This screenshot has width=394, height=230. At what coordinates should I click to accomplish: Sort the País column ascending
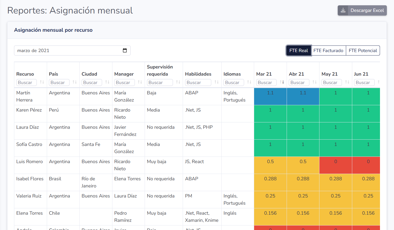(x=74, y=82)
